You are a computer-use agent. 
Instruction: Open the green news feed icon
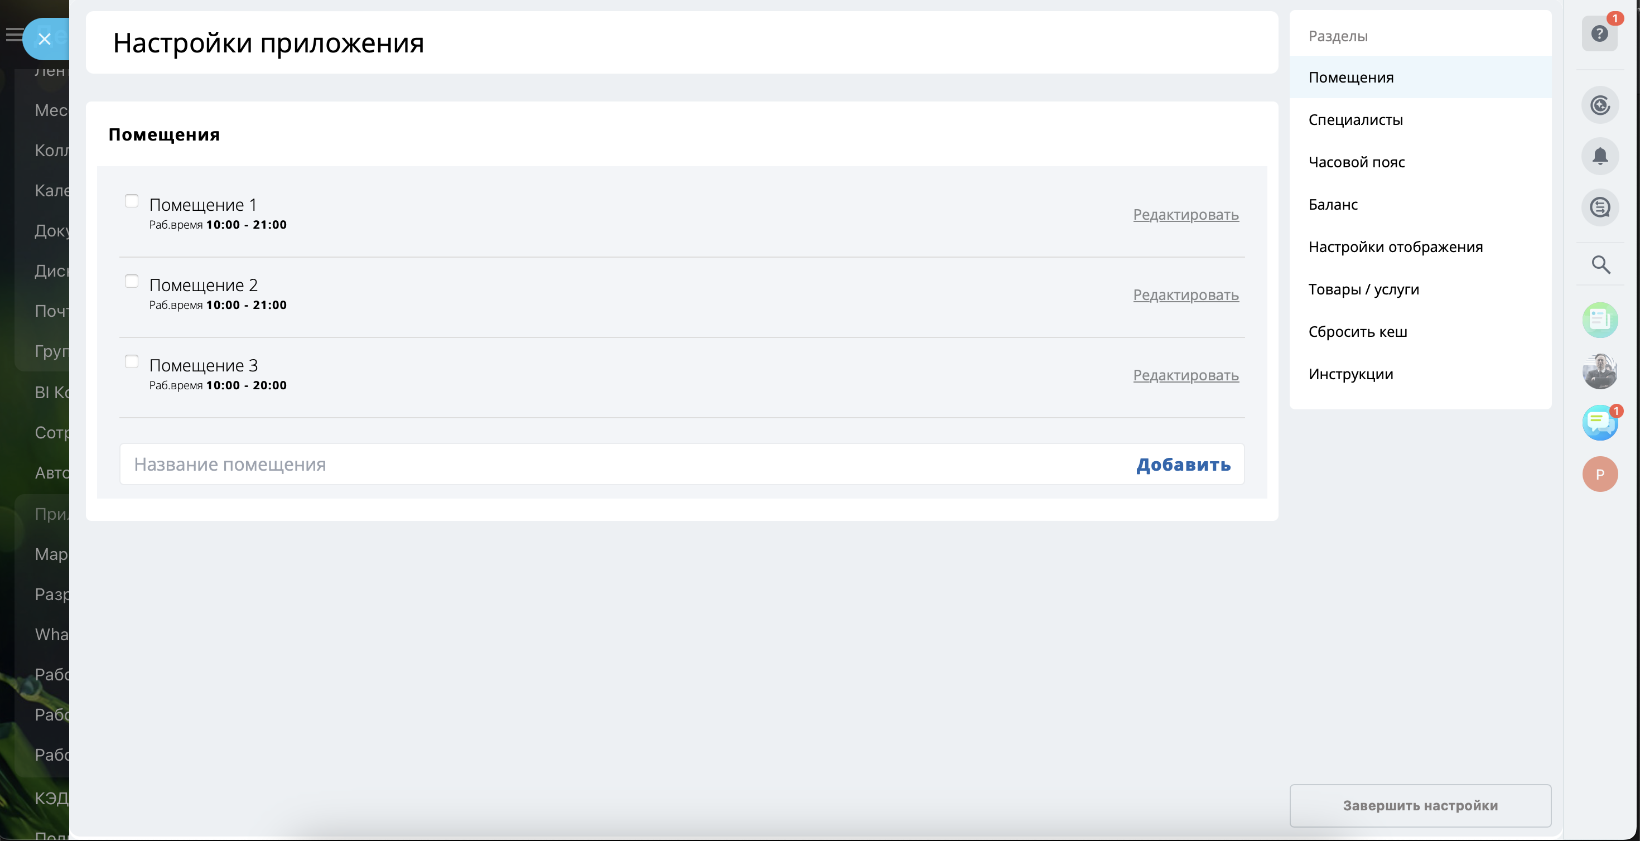point(1599,320)
